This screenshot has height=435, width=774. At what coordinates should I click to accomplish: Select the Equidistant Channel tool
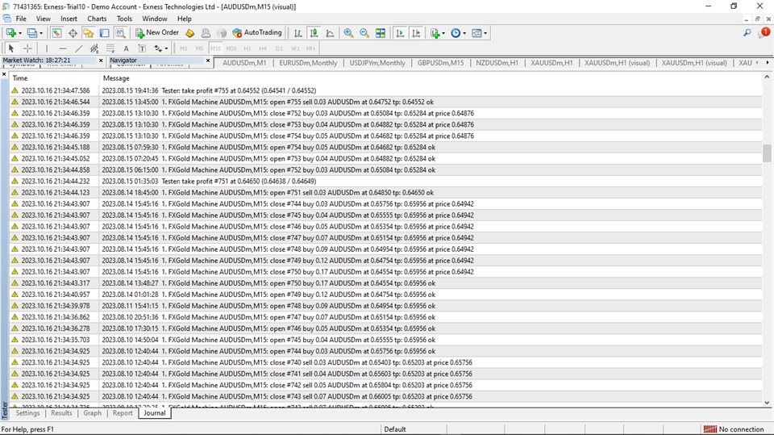click(94, 48)
